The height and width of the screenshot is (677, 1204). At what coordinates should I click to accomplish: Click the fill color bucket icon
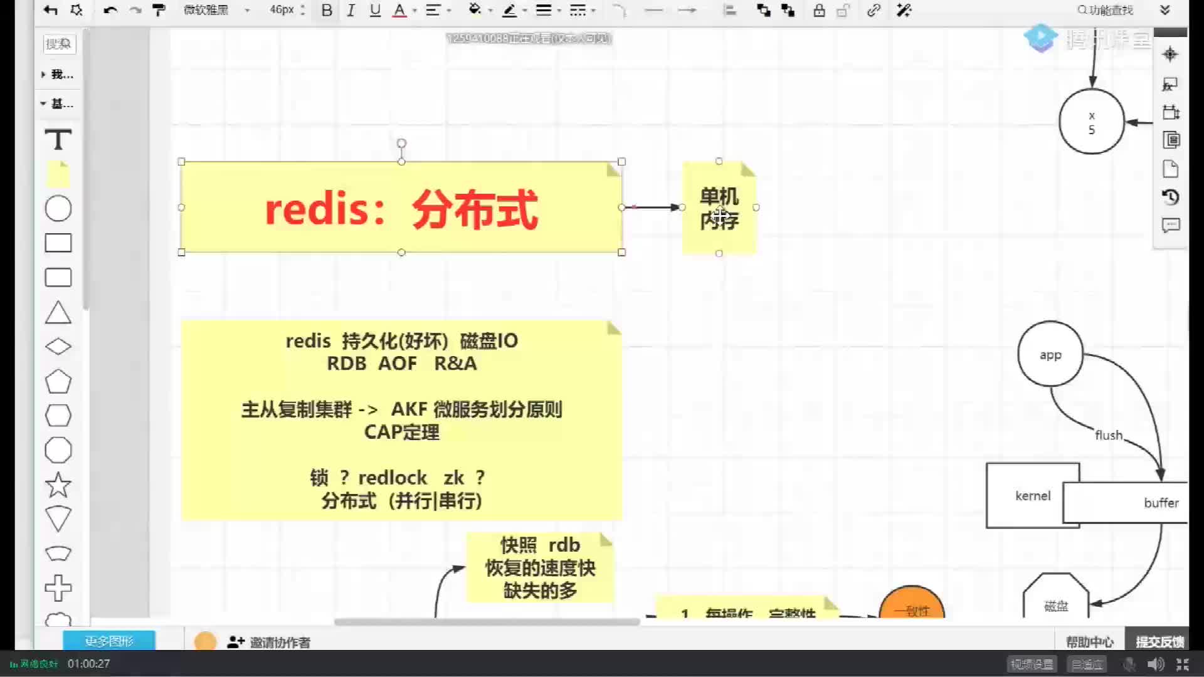pos(475,9)
